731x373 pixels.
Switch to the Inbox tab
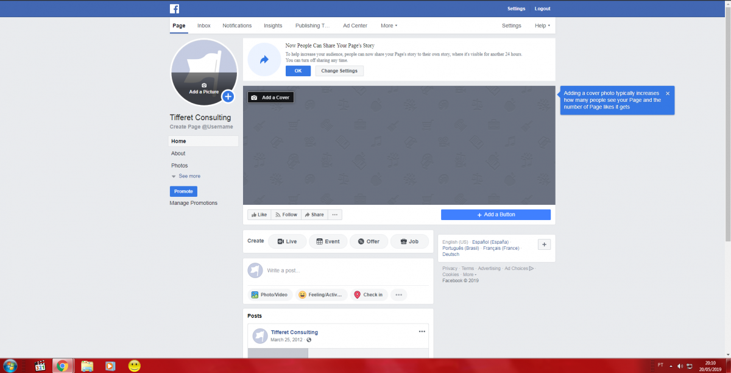point(204,26)
